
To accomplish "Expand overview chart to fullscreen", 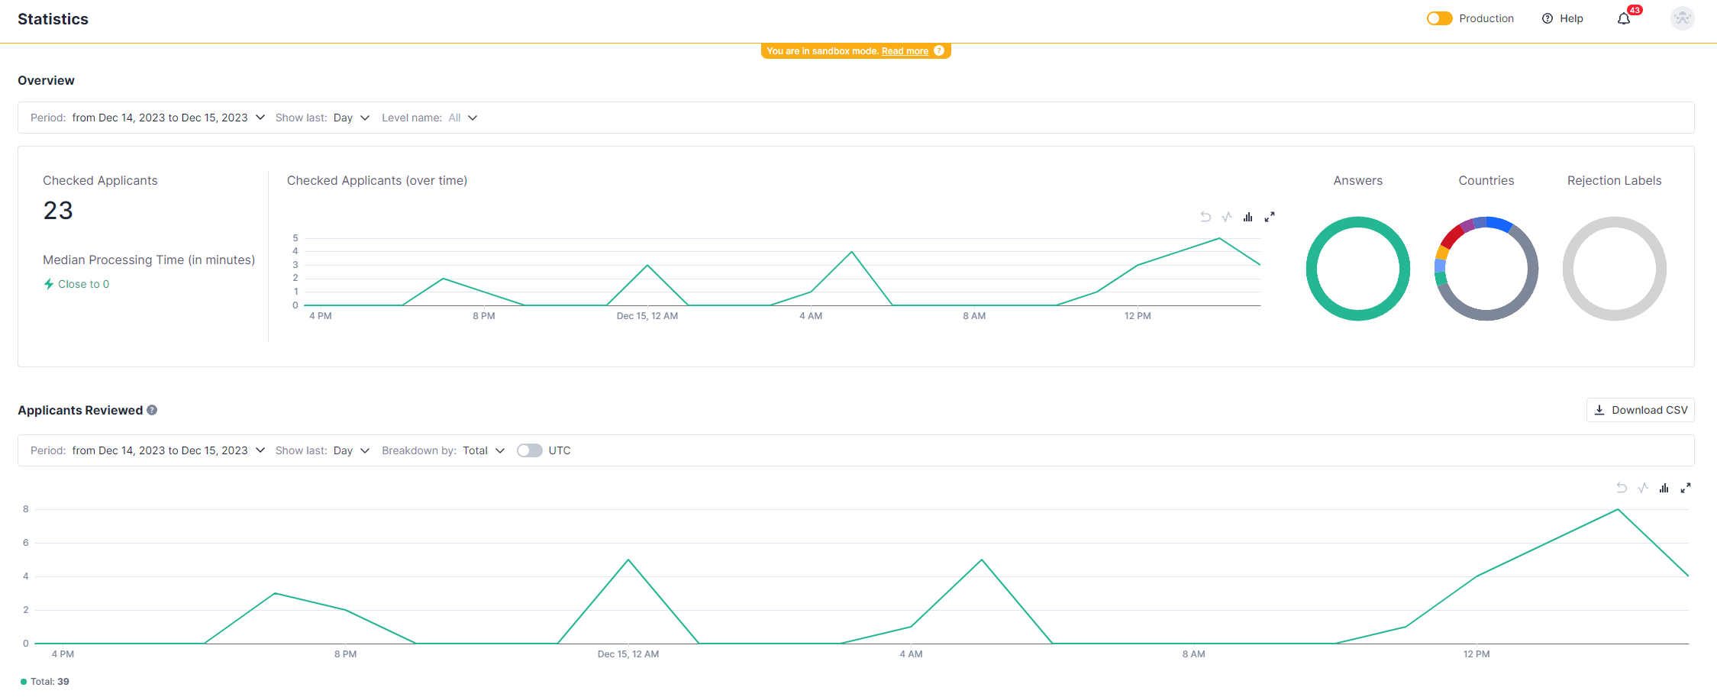I will 1270,218.
